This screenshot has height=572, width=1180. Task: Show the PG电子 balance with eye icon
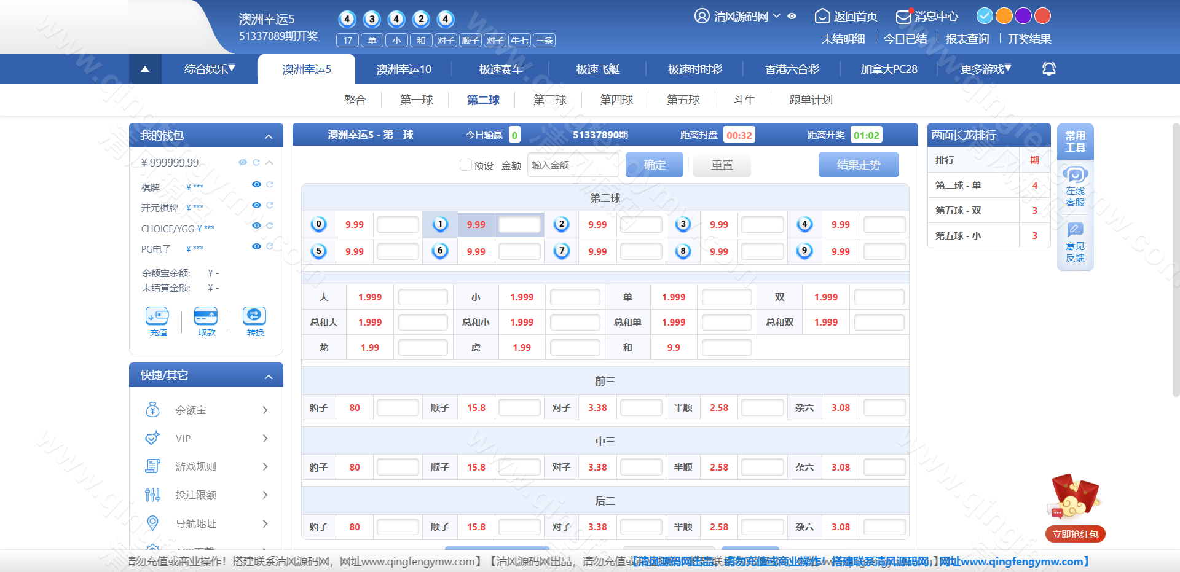click(x=256, y=246)
